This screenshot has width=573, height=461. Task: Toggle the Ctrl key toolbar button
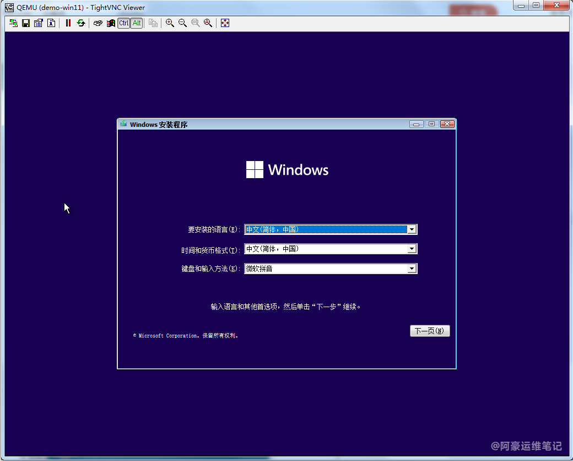tap(123, 23)
